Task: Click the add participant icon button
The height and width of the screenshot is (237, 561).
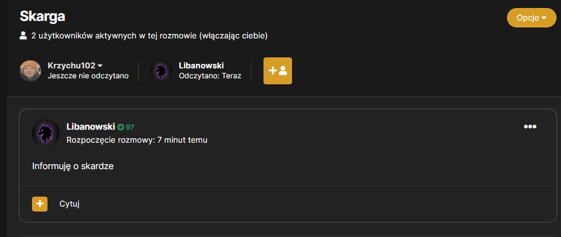Action: tap(278, 71)
